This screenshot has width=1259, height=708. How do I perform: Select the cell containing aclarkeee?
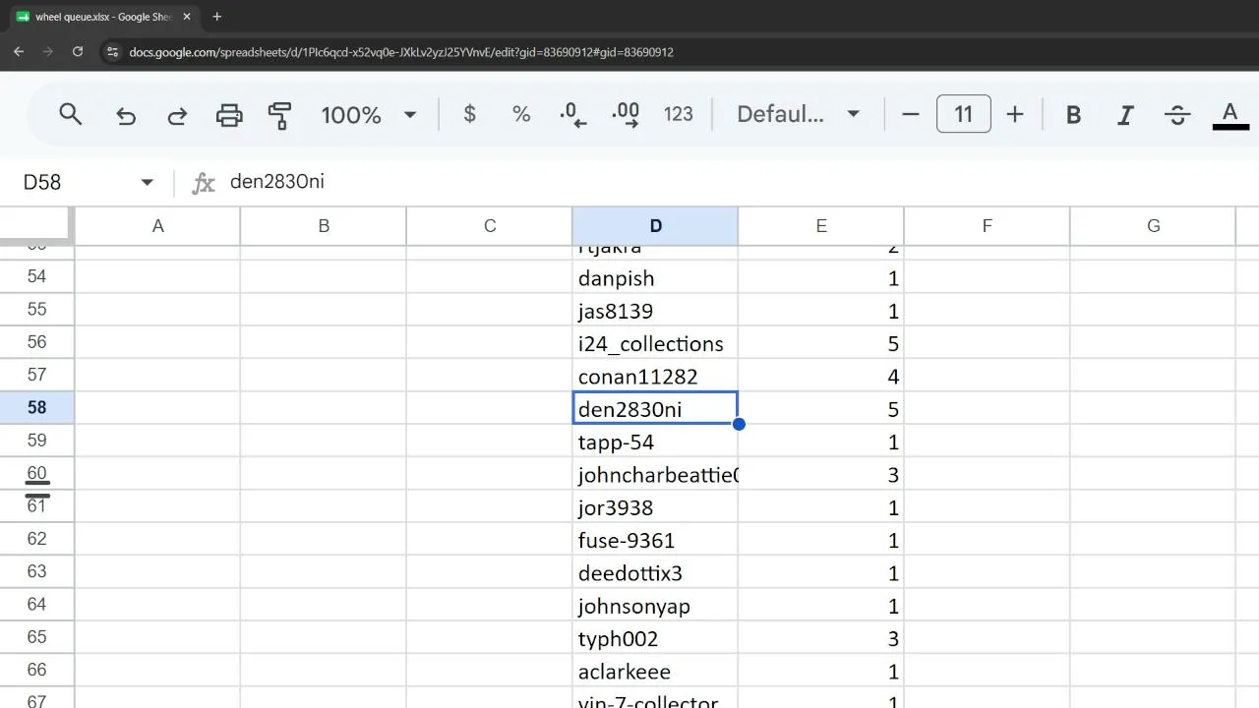(655, 672)
